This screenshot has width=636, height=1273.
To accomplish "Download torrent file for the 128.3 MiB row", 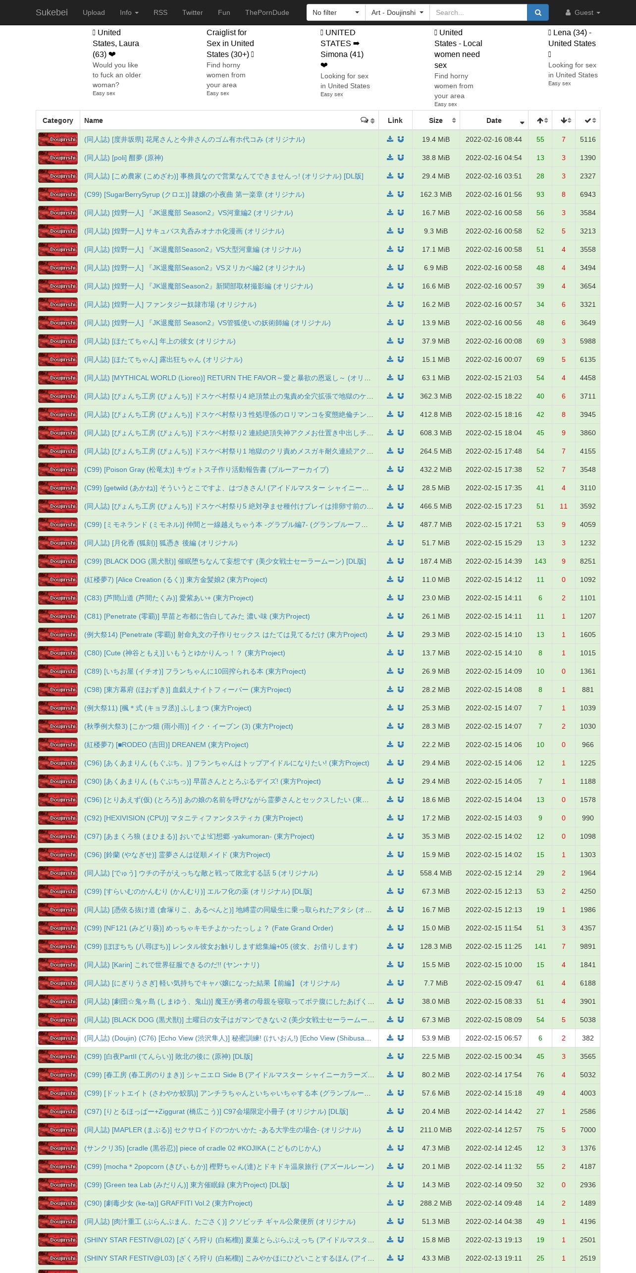I will [x=390, y=946].
